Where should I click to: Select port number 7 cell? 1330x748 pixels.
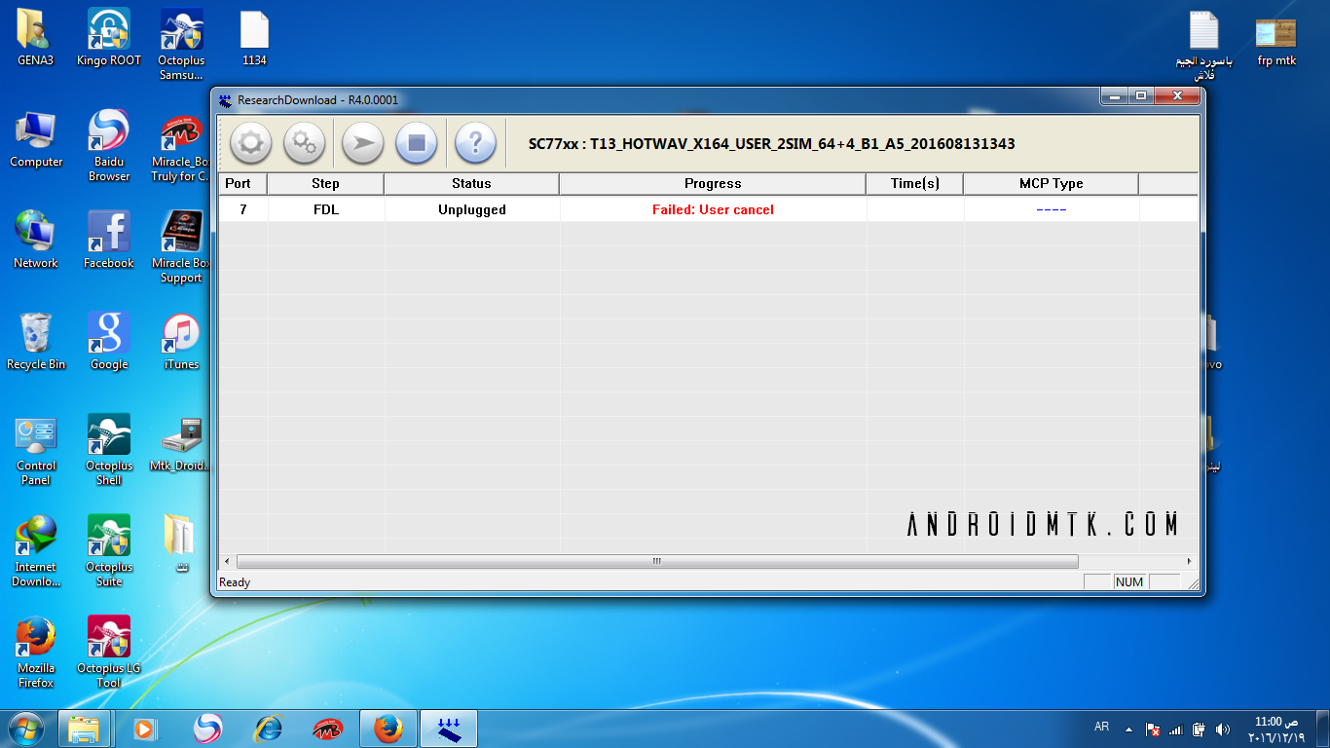[x=242, y=209]
